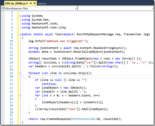Open the run.csx tab

(42, 4)
